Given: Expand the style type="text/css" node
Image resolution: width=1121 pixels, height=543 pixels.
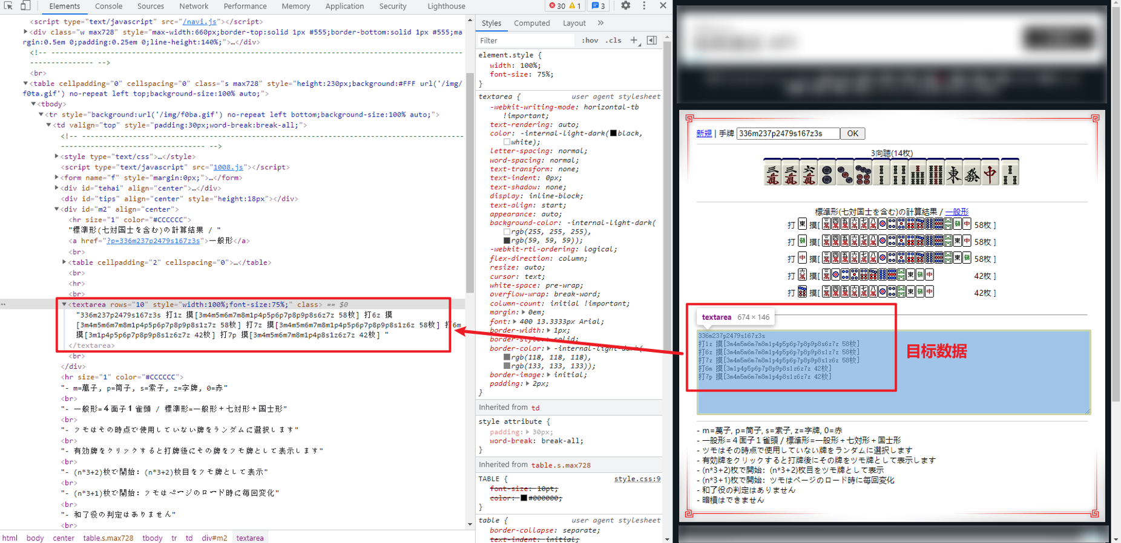Looking at the screenshot, I should pos(56,157).
